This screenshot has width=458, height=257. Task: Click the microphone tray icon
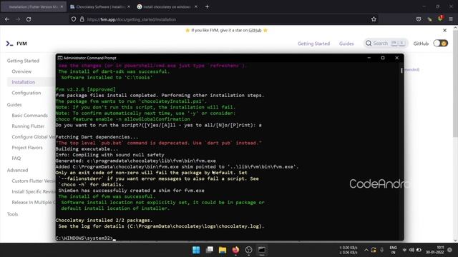pyautogui.click(x=381, y=250)
